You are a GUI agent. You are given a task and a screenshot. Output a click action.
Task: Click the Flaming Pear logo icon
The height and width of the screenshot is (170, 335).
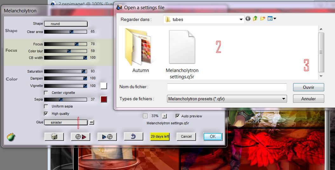click(11, 137)
